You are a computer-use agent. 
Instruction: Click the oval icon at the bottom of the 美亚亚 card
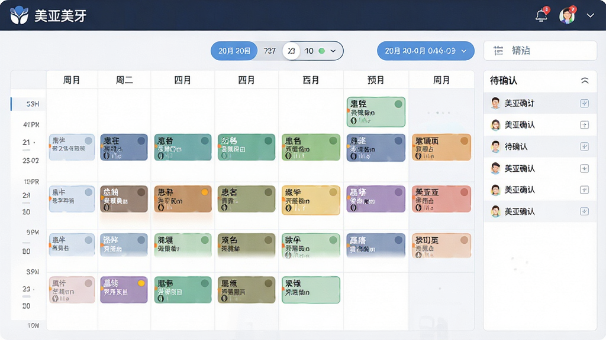(418, 208)
